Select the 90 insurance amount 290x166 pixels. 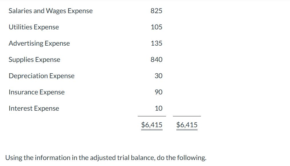tap(158, 92)
